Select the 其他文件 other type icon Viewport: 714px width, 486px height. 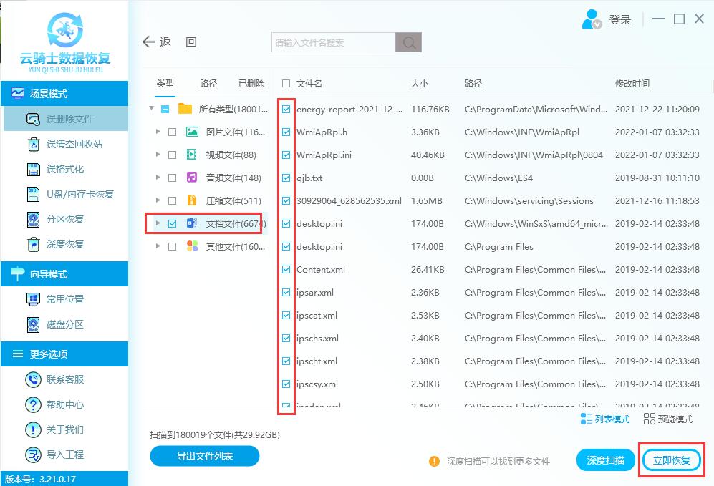click(192, 246)
